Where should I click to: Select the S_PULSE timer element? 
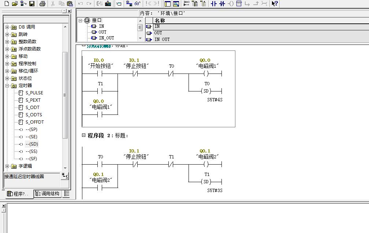34,93
